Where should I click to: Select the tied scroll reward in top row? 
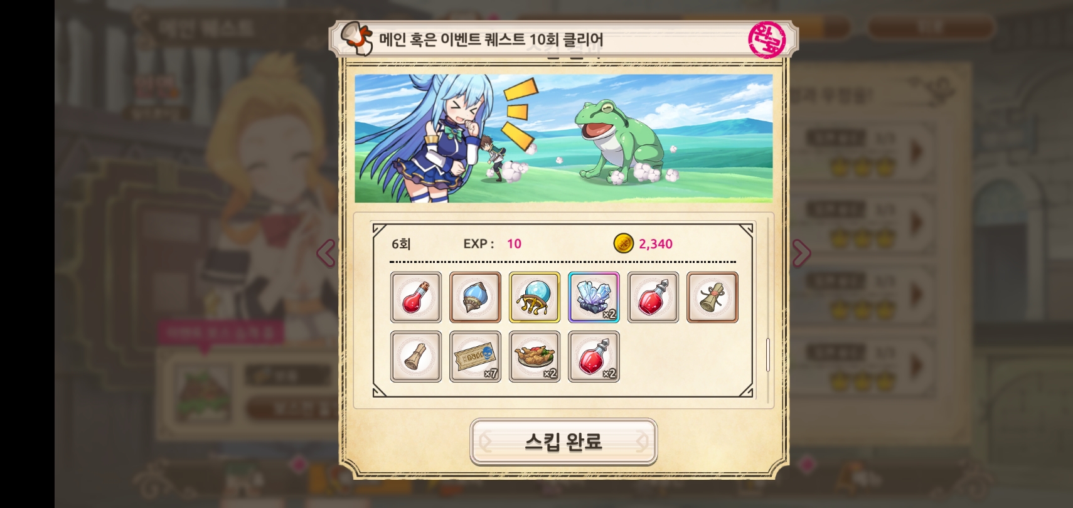[712, 297]
